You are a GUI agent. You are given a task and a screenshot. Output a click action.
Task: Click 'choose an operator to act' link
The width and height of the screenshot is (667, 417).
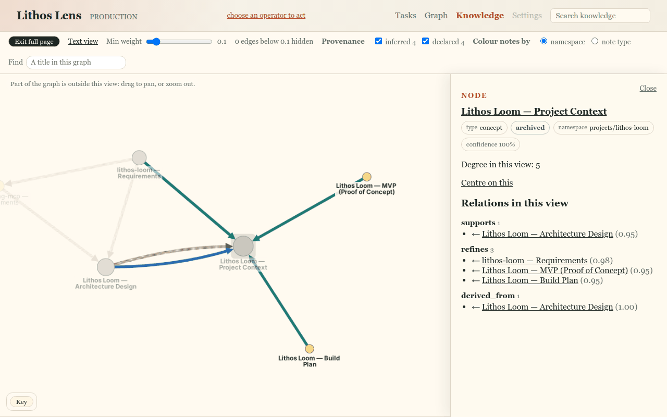click(x=266, y=16)
